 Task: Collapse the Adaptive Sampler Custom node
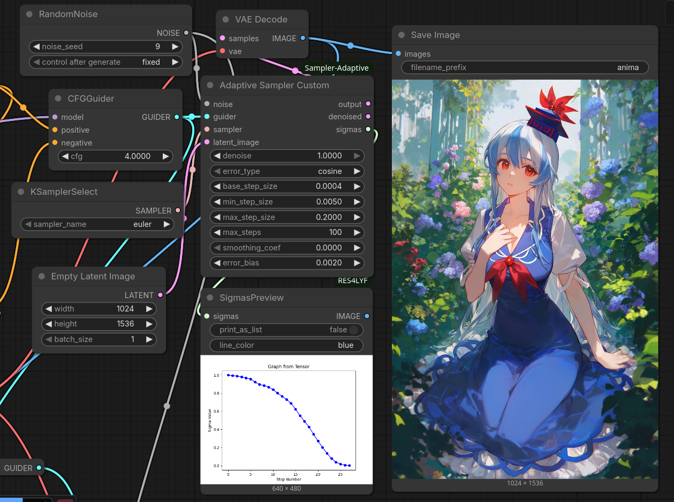click(210, 85)
